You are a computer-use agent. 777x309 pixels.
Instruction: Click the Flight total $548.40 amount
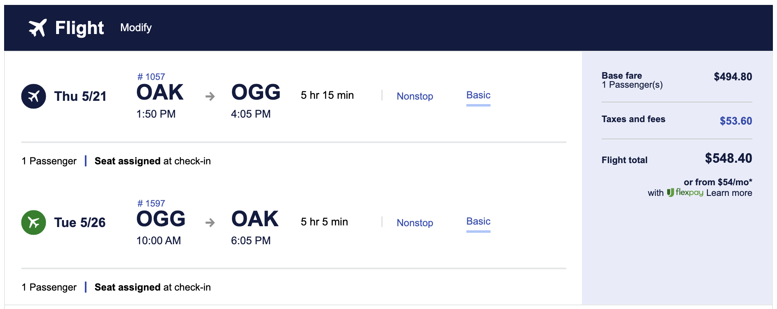(x=728, y=158)
